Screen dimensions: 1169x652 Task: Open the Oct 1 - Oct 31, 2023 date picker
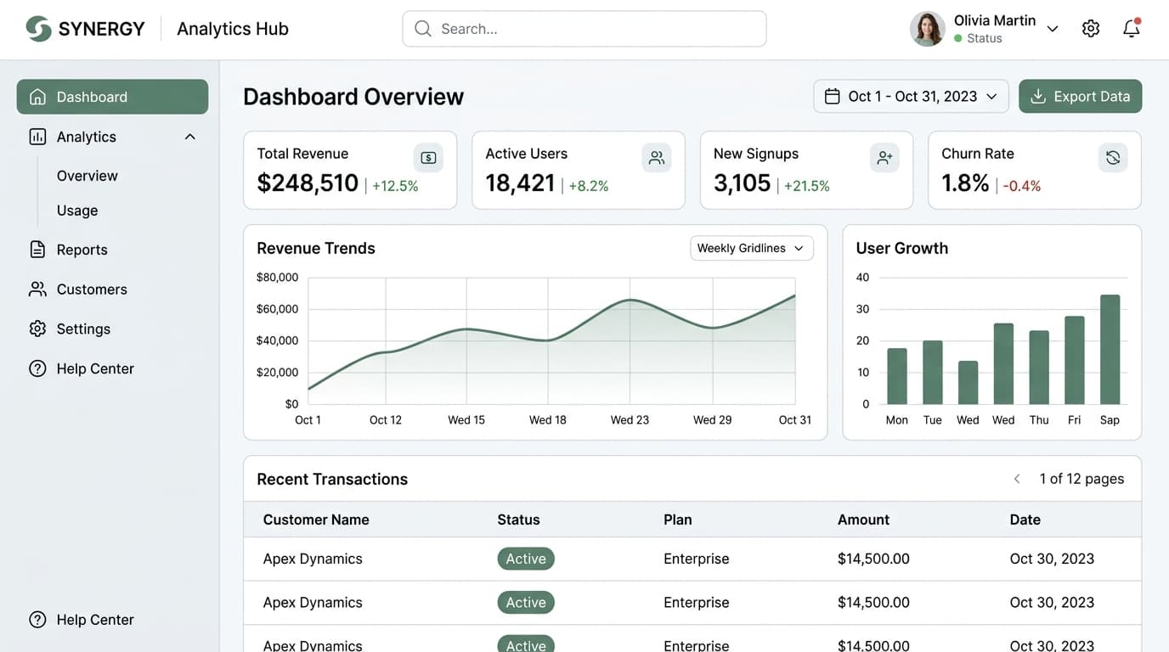(x=911, y=97)
